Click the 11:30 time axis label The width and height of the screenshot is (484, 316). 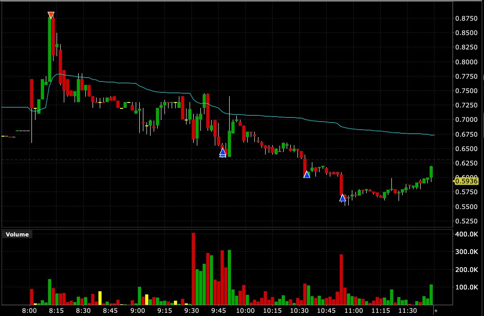[x=408, y=311]
